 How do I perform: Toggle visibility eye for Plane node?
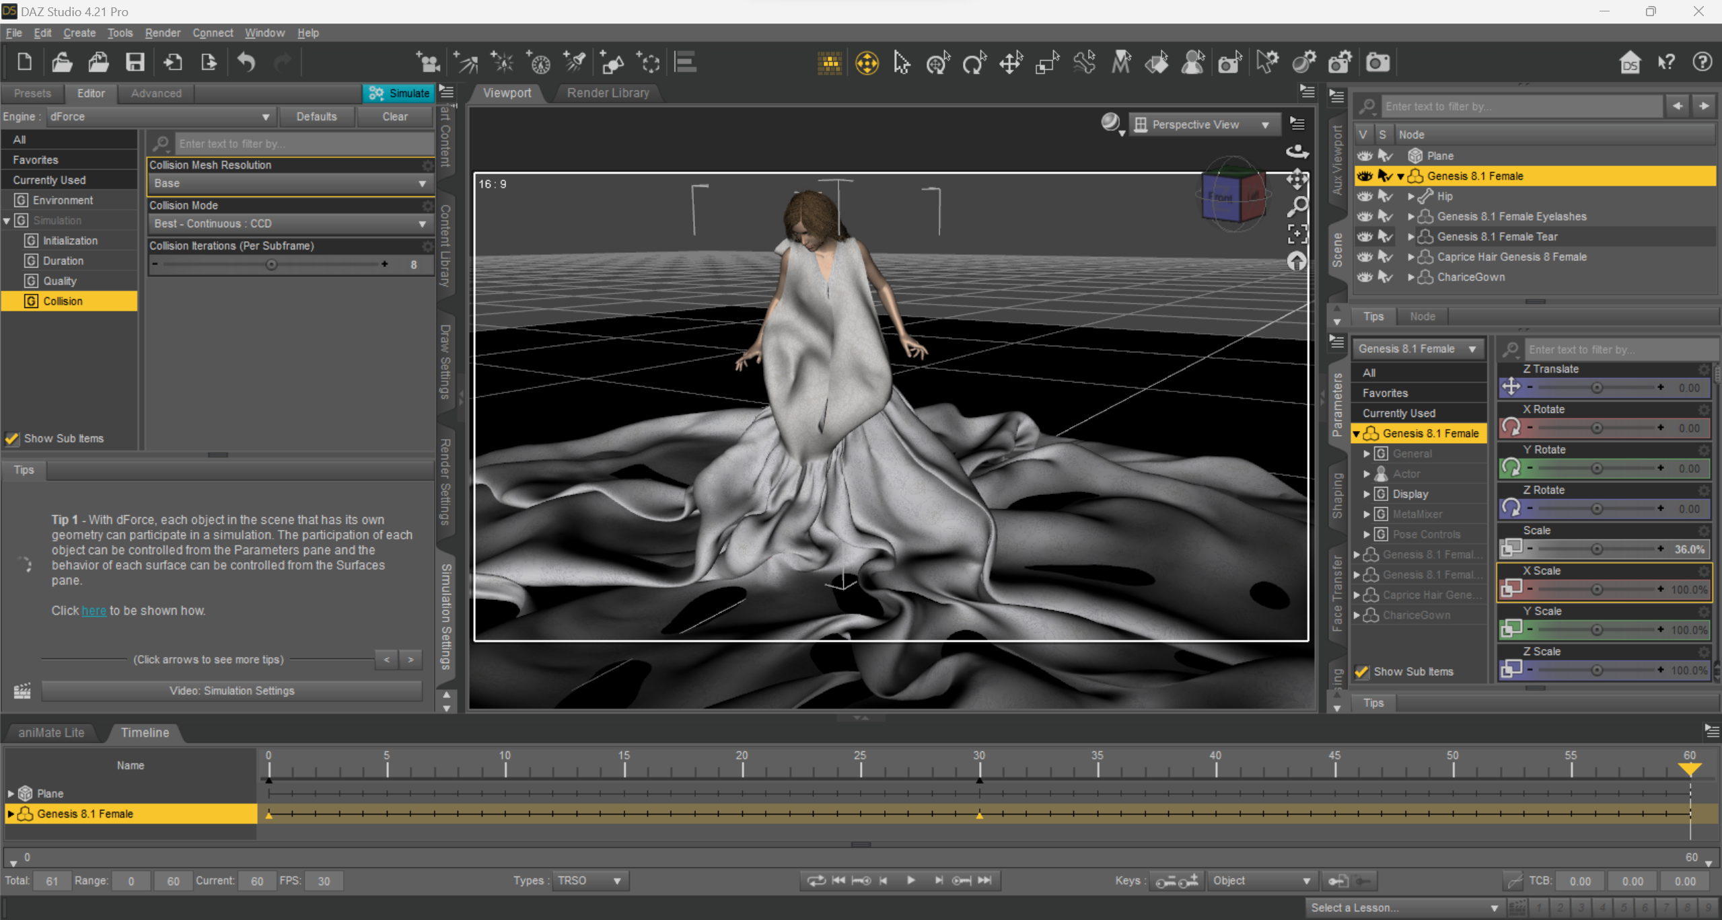click(x=1364, y=156)
